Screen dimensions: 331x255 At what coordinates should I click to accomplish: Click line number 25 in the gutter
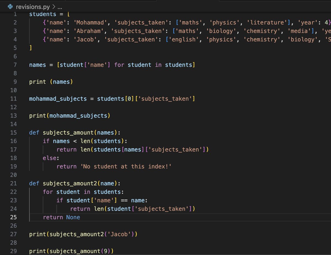point(14,217)
